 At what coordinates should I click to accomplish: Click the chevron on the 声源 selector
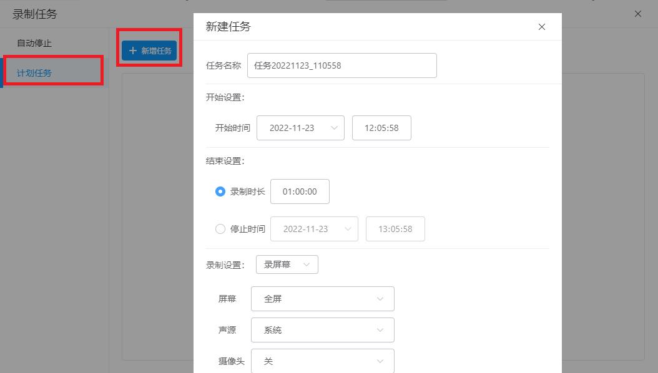click(x=380, y=330)
